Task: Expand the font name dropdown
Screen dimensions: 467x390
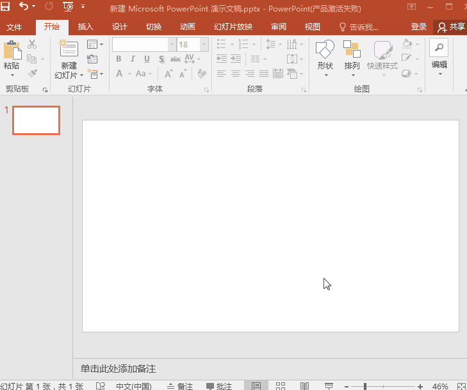Action: click(x=172, y=45)
